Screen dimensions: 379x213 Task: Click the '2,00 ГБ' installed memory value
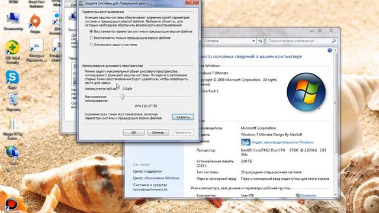[x=246, y=161]
